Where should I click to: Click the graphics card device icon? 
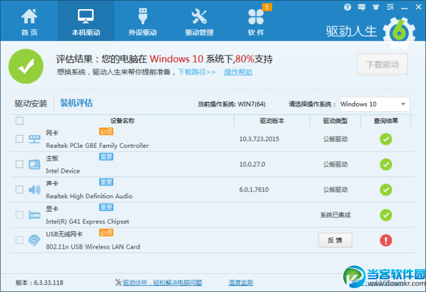35,215
